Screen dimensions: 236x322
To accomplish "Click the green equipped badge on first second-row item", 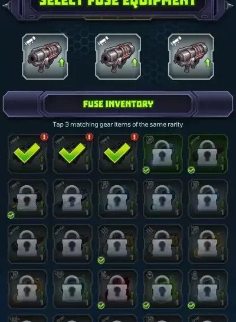I will [x=11, y=215].
